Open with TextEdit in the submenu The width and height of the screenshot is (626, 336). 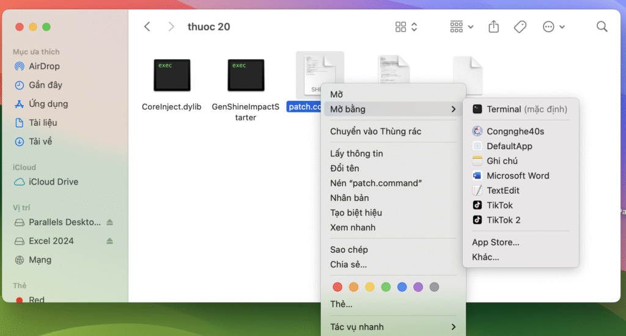click(x=503, y=191)
